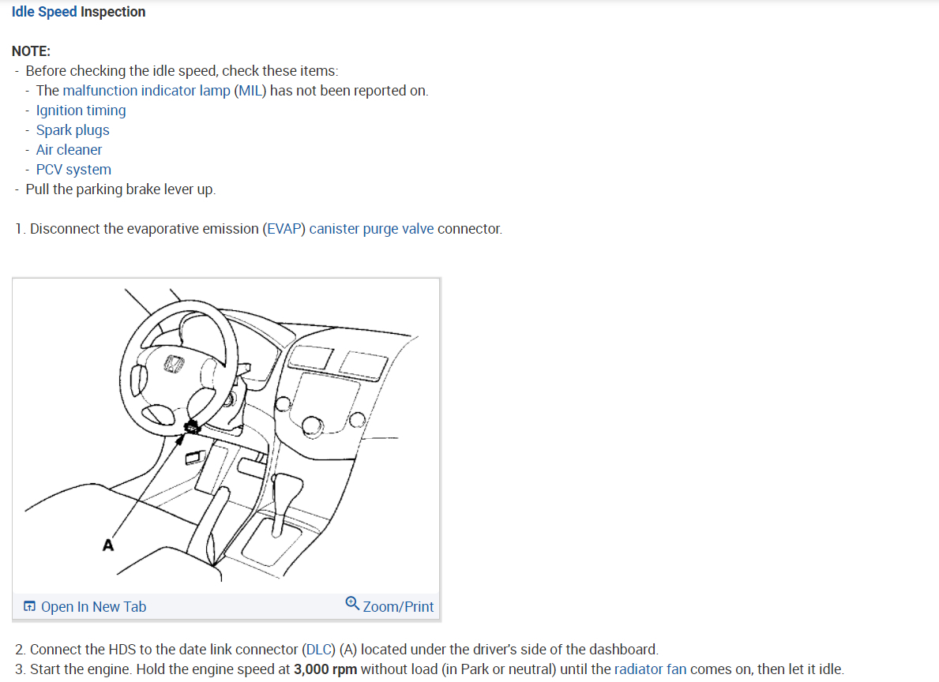Click Open In New Tab text
Screen dimensions: 939x682
click(93, 606)
